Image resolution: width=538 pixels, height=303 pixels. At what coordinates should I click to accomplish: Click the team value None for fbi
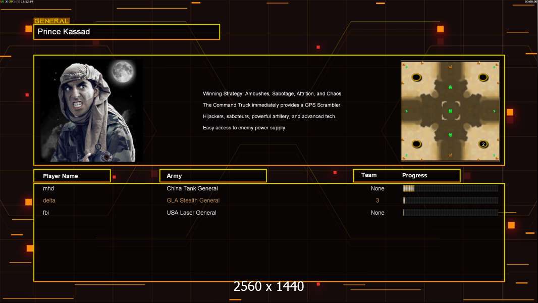(x=378, y=213)
